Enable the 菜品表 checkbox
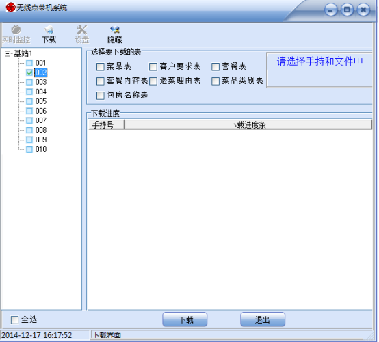This screenshot has width=379, height=342. [x=101, y=67]
